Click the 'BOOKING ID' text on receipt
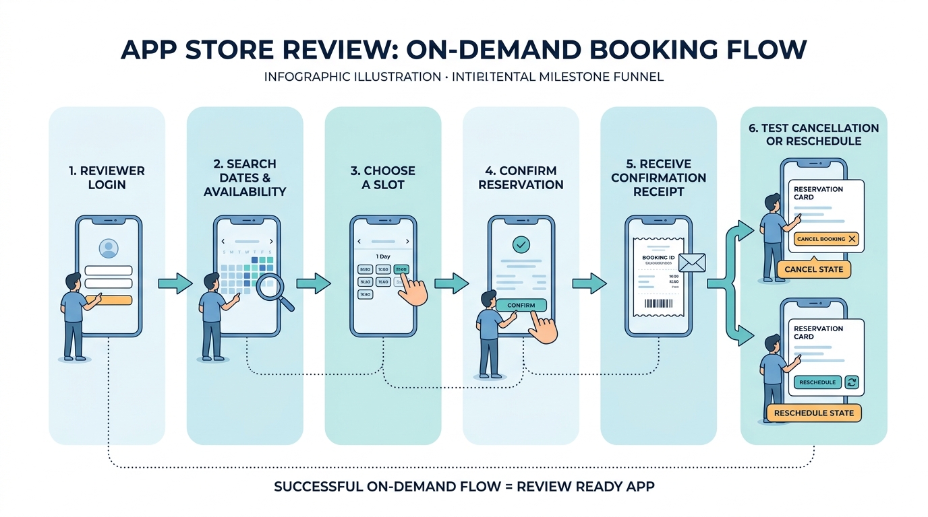Image resolution: width=928 pixels, height=517 pixels. pos(658,258)
